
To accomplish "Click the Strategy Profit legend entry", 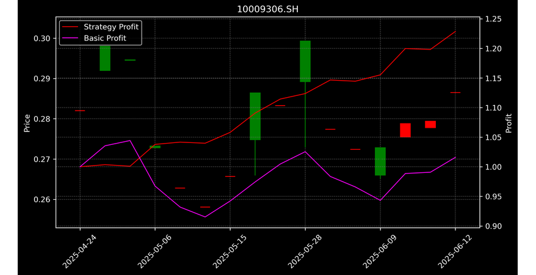I will (101, 27).
